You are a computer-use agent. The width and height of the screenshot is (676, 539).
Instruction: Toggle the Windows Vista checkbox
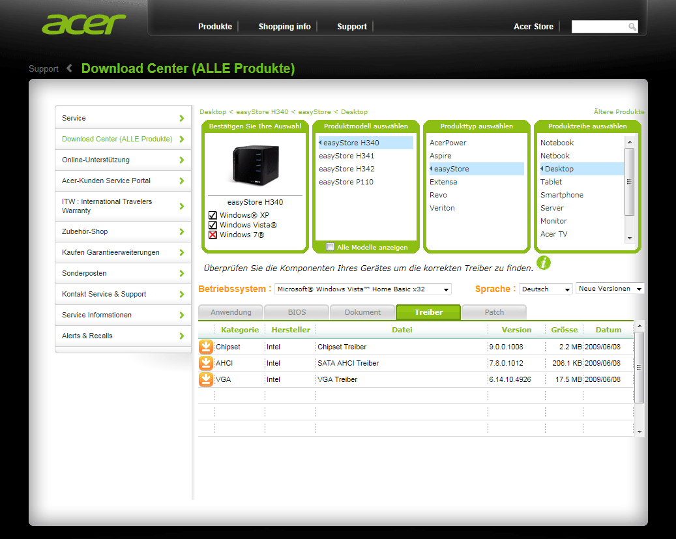213,225
